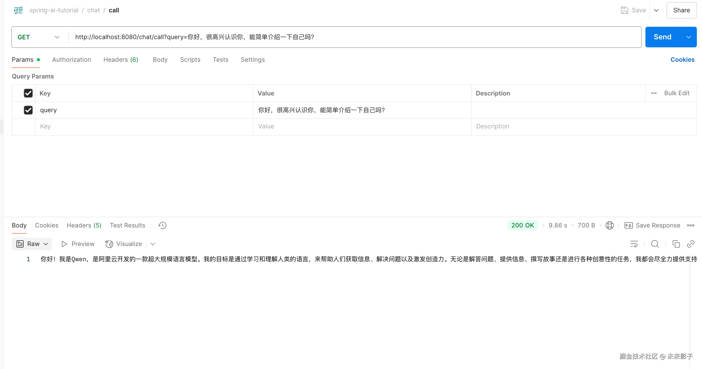The image size is (702, 369).
Task: Open the GET method dropdown
Action: pos(38,37)
